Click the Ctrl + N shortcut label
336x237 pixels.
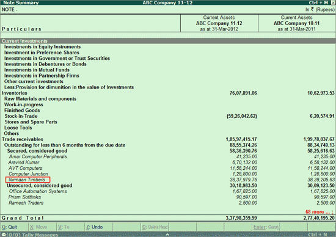tap(318, 235)
